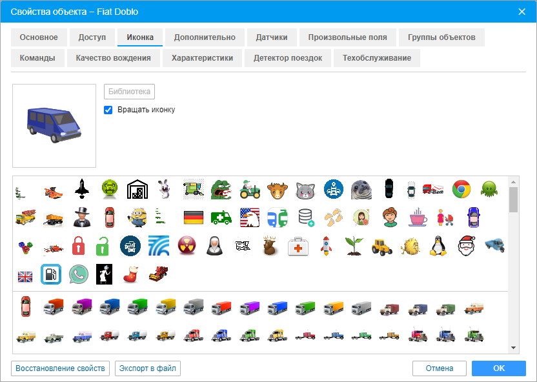Select the green open padlock icon
The image size is (537, 382).
[103, 246]
